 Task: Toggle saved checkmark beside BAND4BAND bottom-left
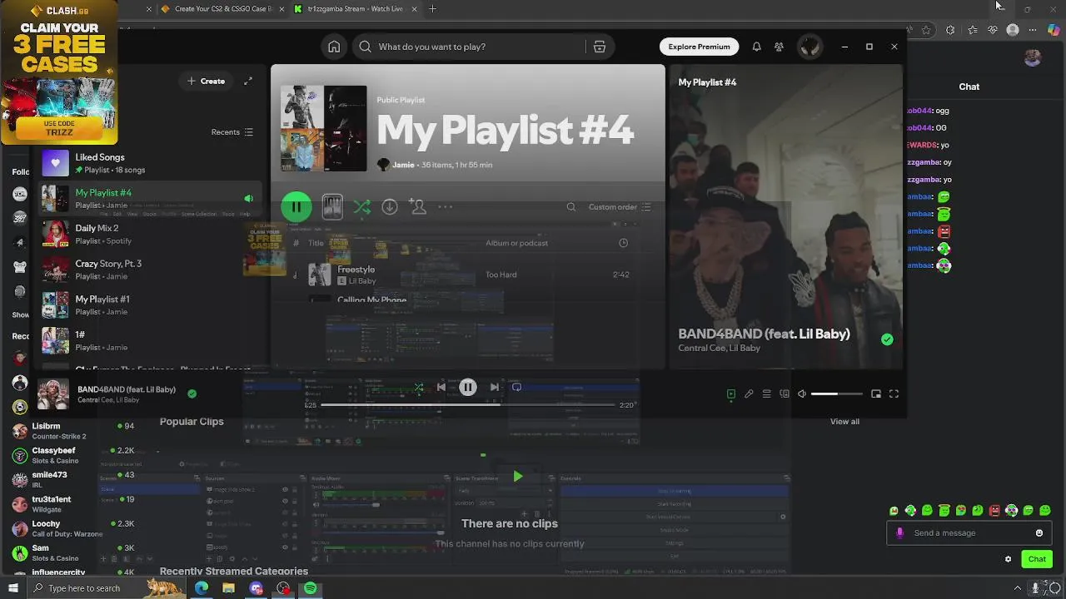tap(192, 394)
